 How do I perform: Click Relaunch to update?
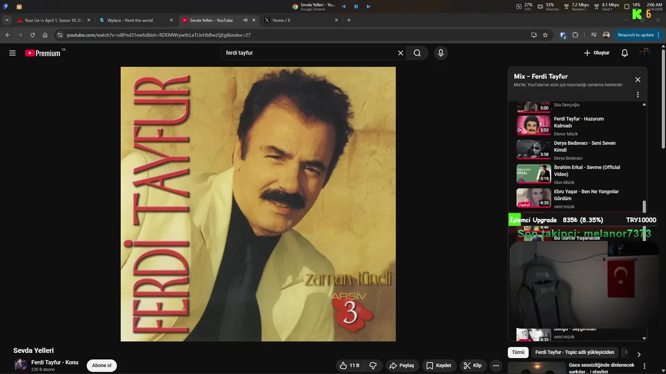pos(635,35)
